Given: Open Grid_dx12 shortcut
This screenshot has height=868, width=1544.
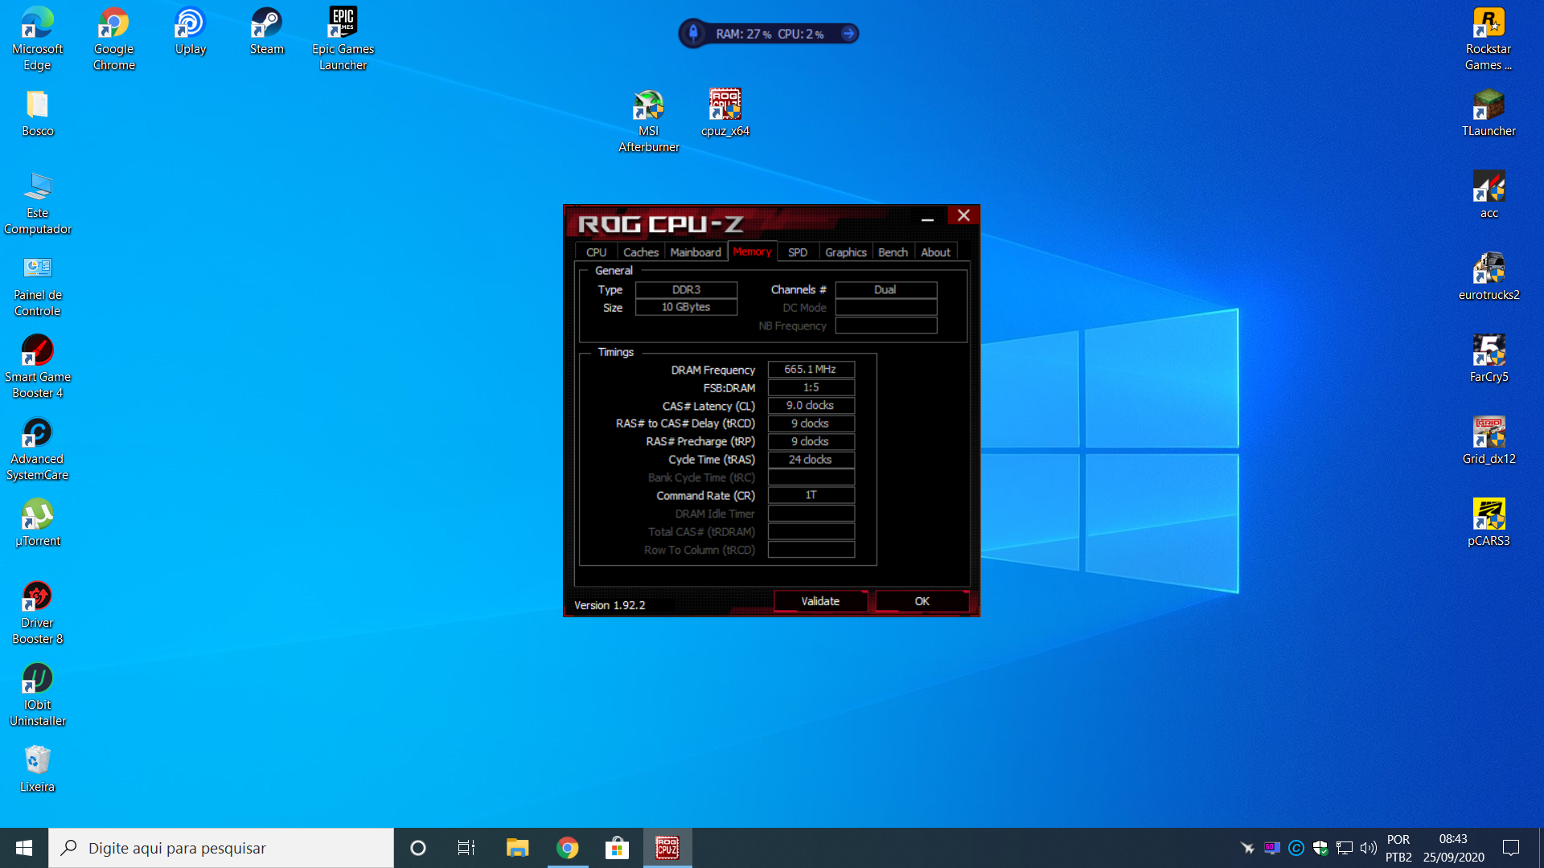Looking at the screenshot, I should tap(1489, 441).
